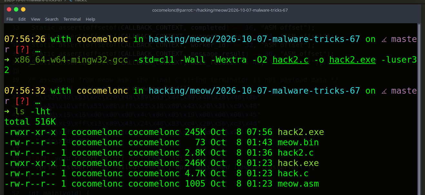Click the 'ls -lht' command text
The height and width of the screenshot is (195, 425).
pos(33,111)
